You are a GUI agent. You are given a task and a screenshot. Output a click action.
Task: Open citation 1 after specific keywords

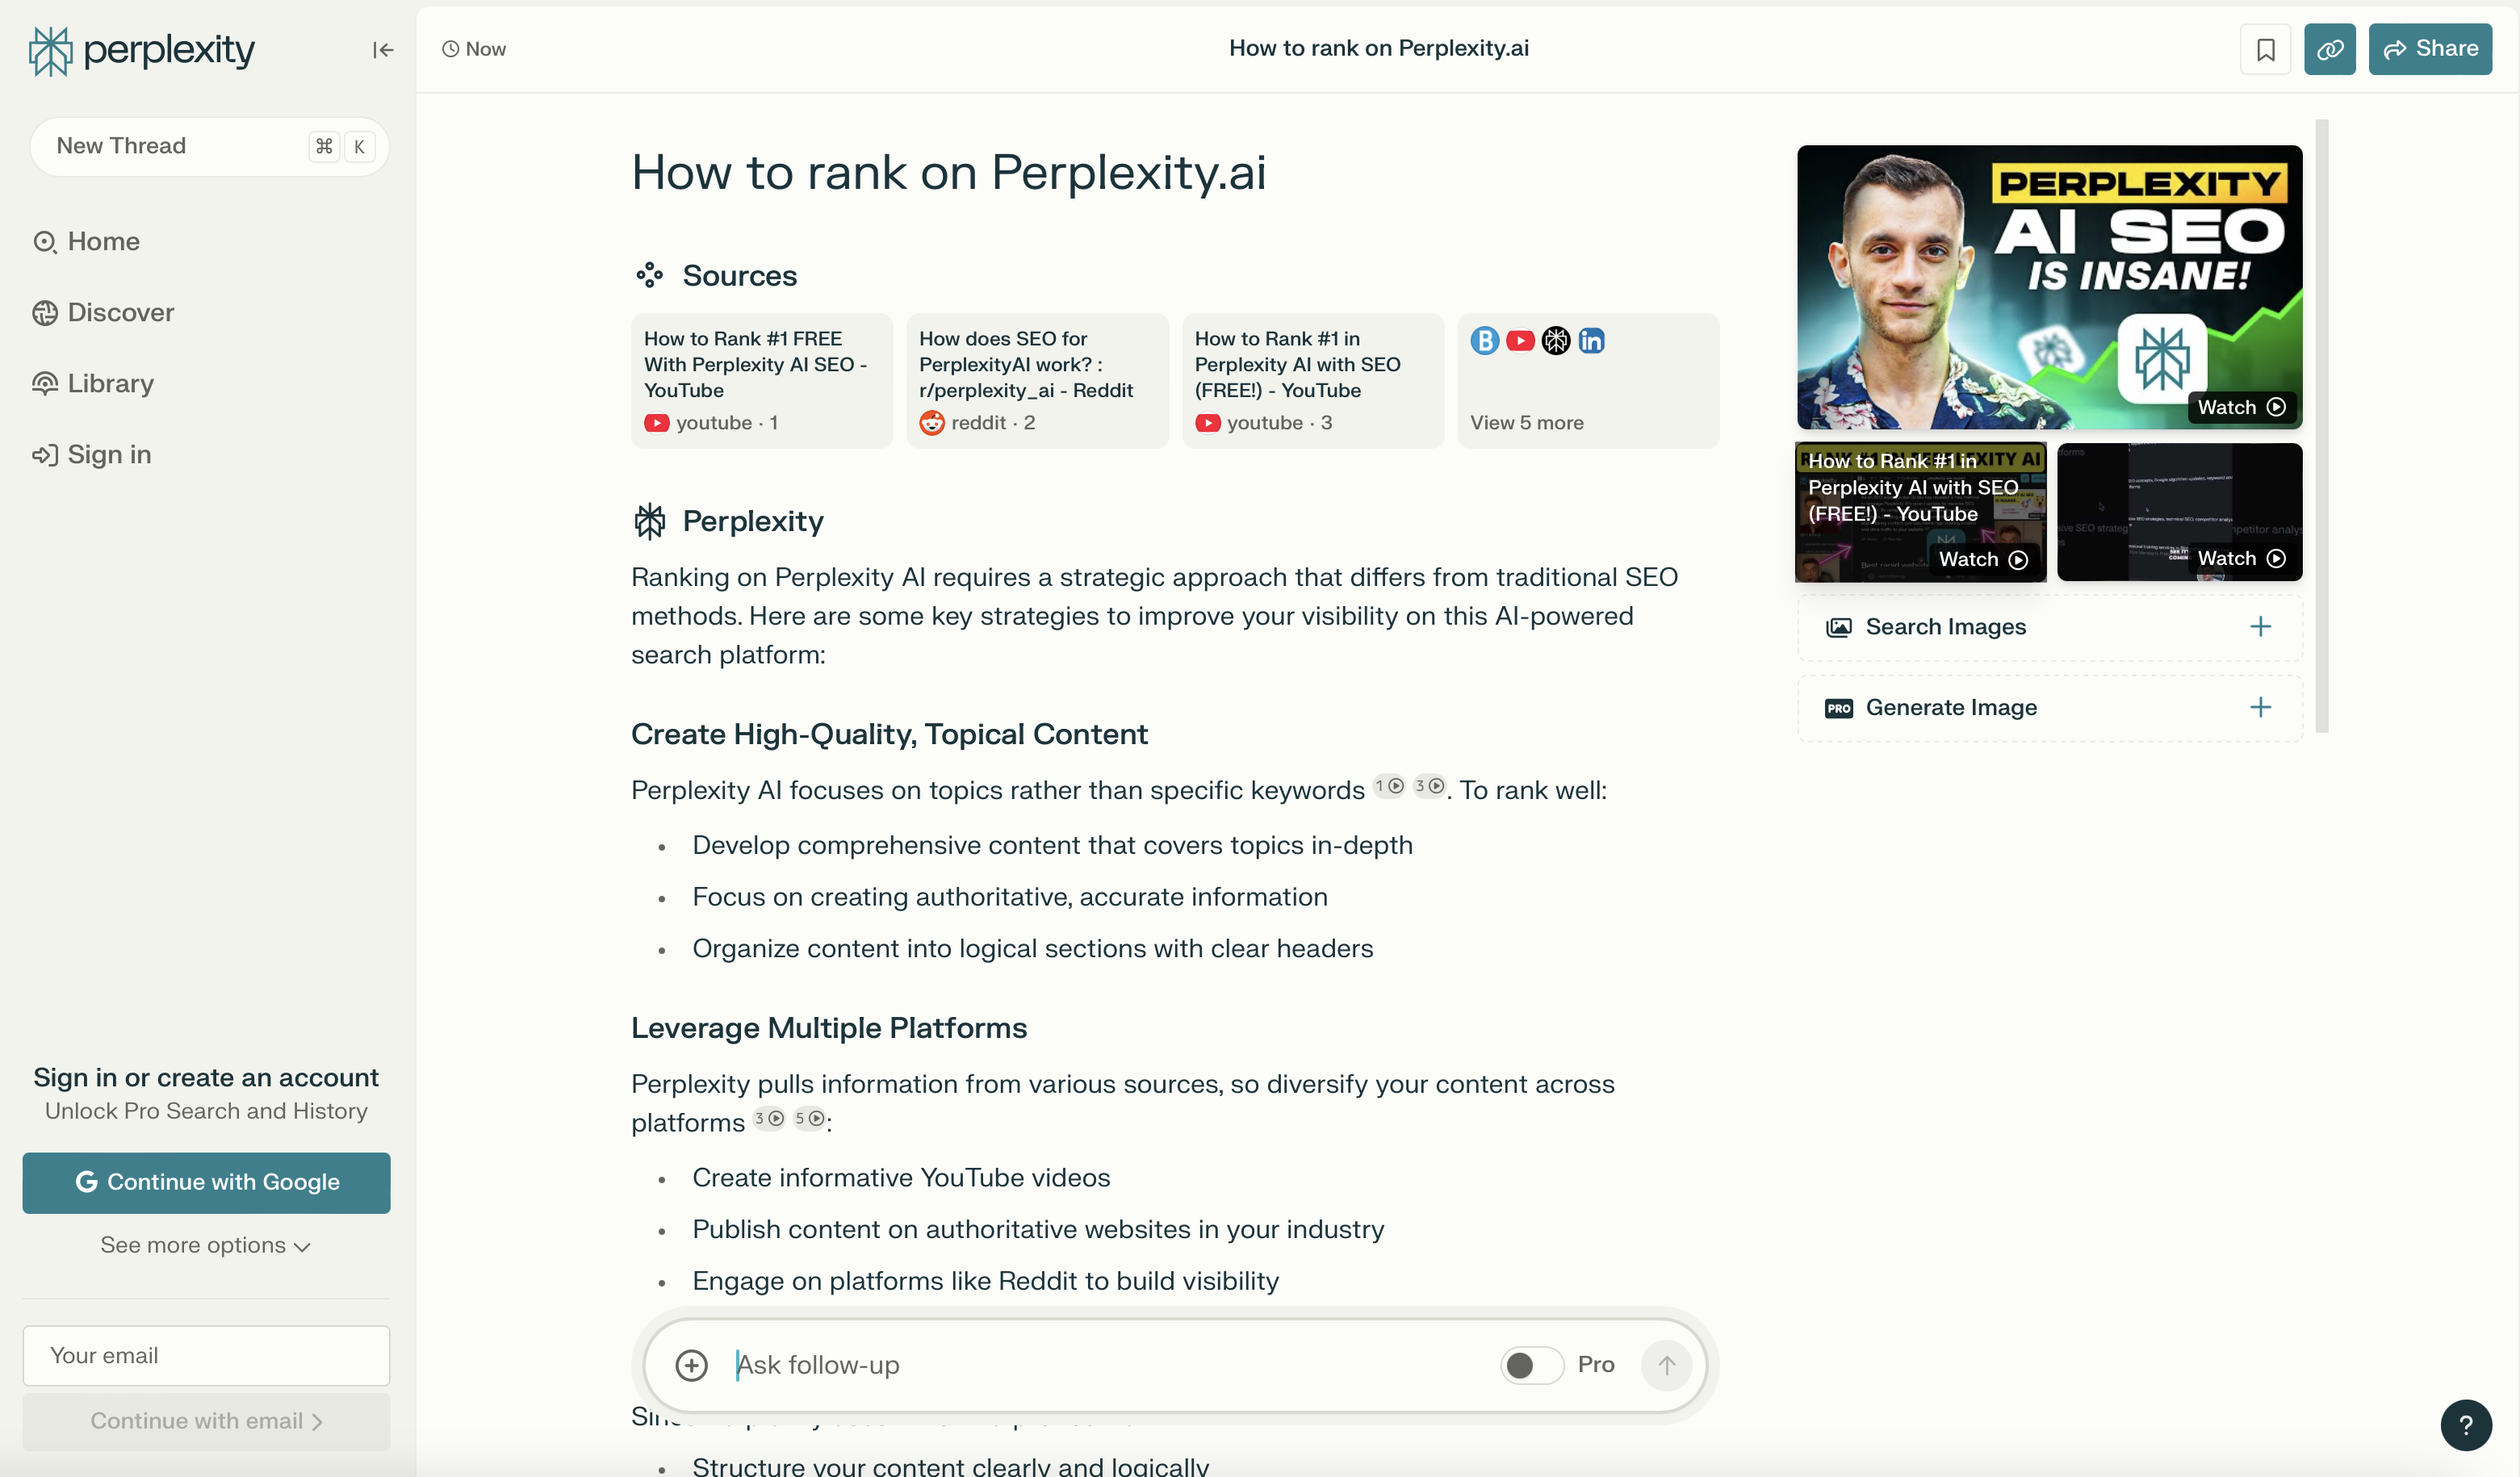tap(1389, 786)
